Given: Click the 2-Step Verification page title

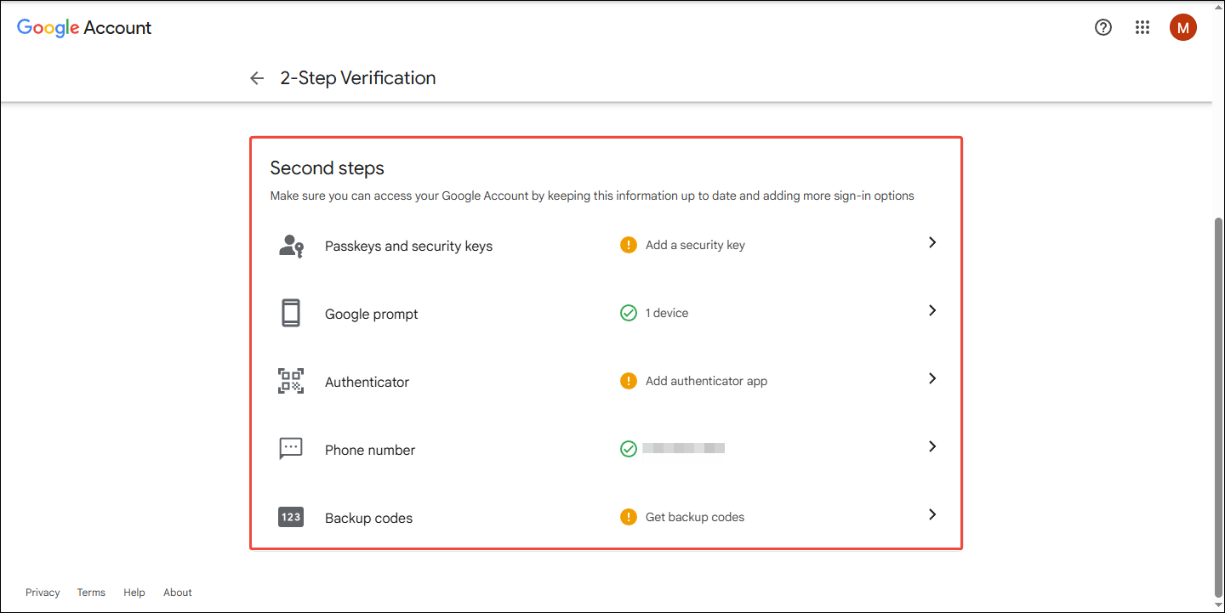Looking at the screenshot, I should pos(358,78).
